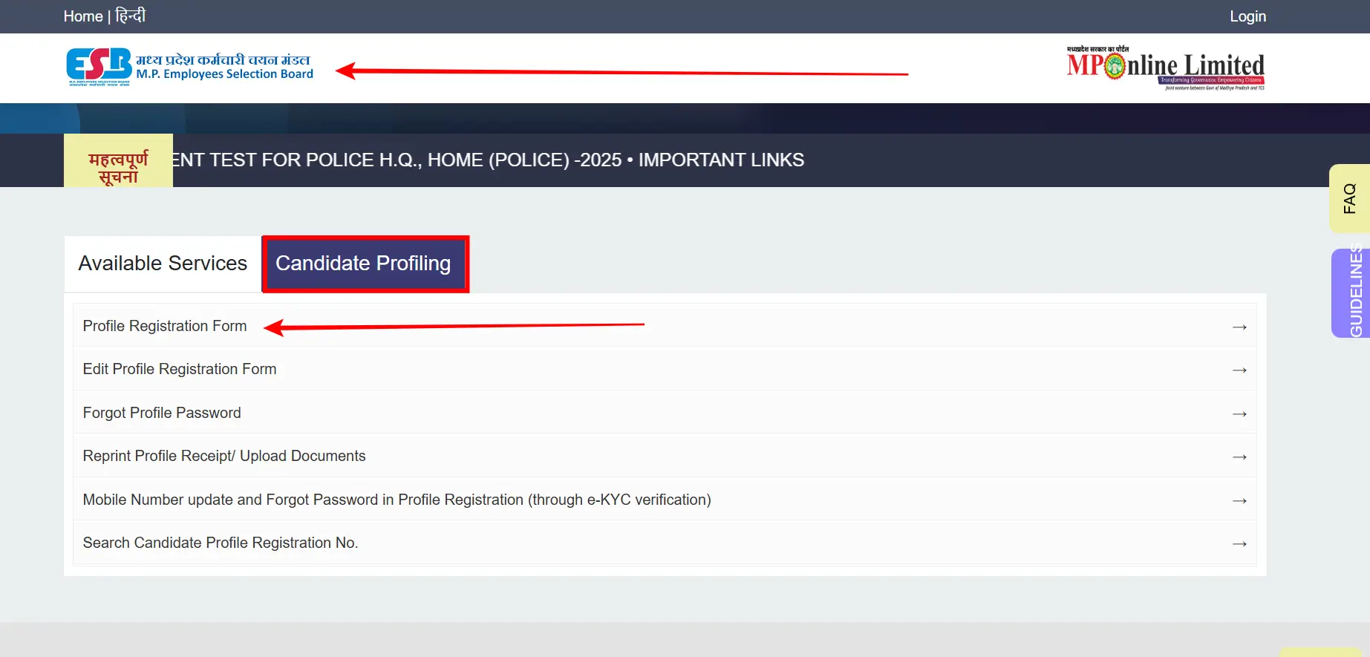
Task: Open the Login link
Action: pyautogui.click(x=1247, y=16)
